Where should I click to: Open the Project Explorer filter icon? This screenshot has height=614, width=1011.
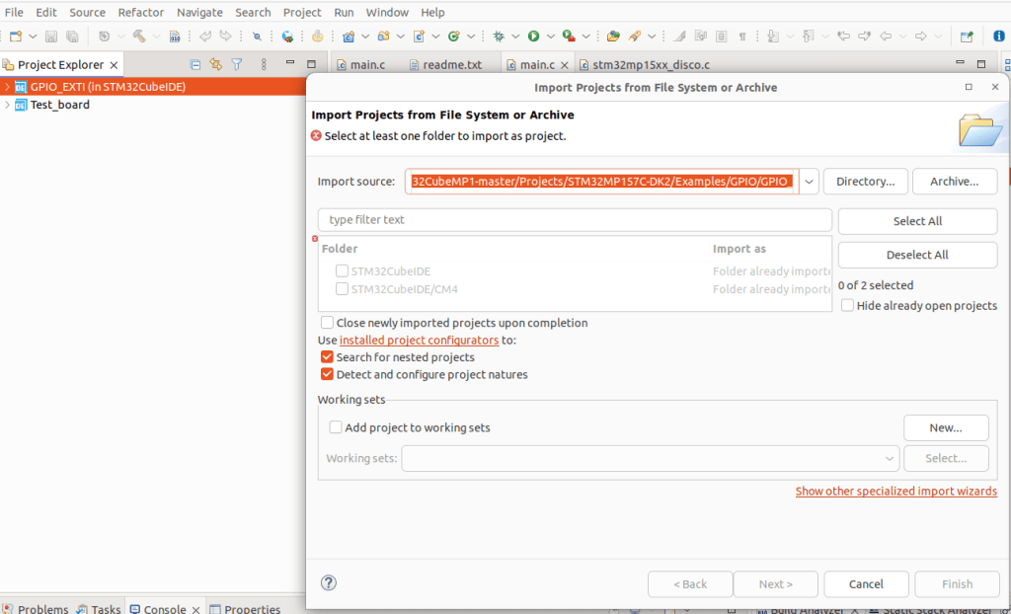pos(237,65)
